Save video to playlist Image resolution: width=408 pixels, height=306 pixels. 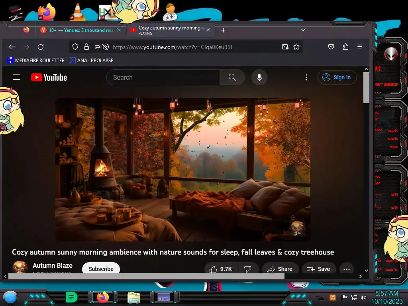(319, 269)
